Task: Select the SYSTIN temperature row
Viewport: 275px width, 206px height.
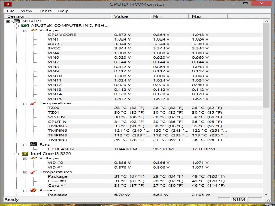Action: [155, 117]
